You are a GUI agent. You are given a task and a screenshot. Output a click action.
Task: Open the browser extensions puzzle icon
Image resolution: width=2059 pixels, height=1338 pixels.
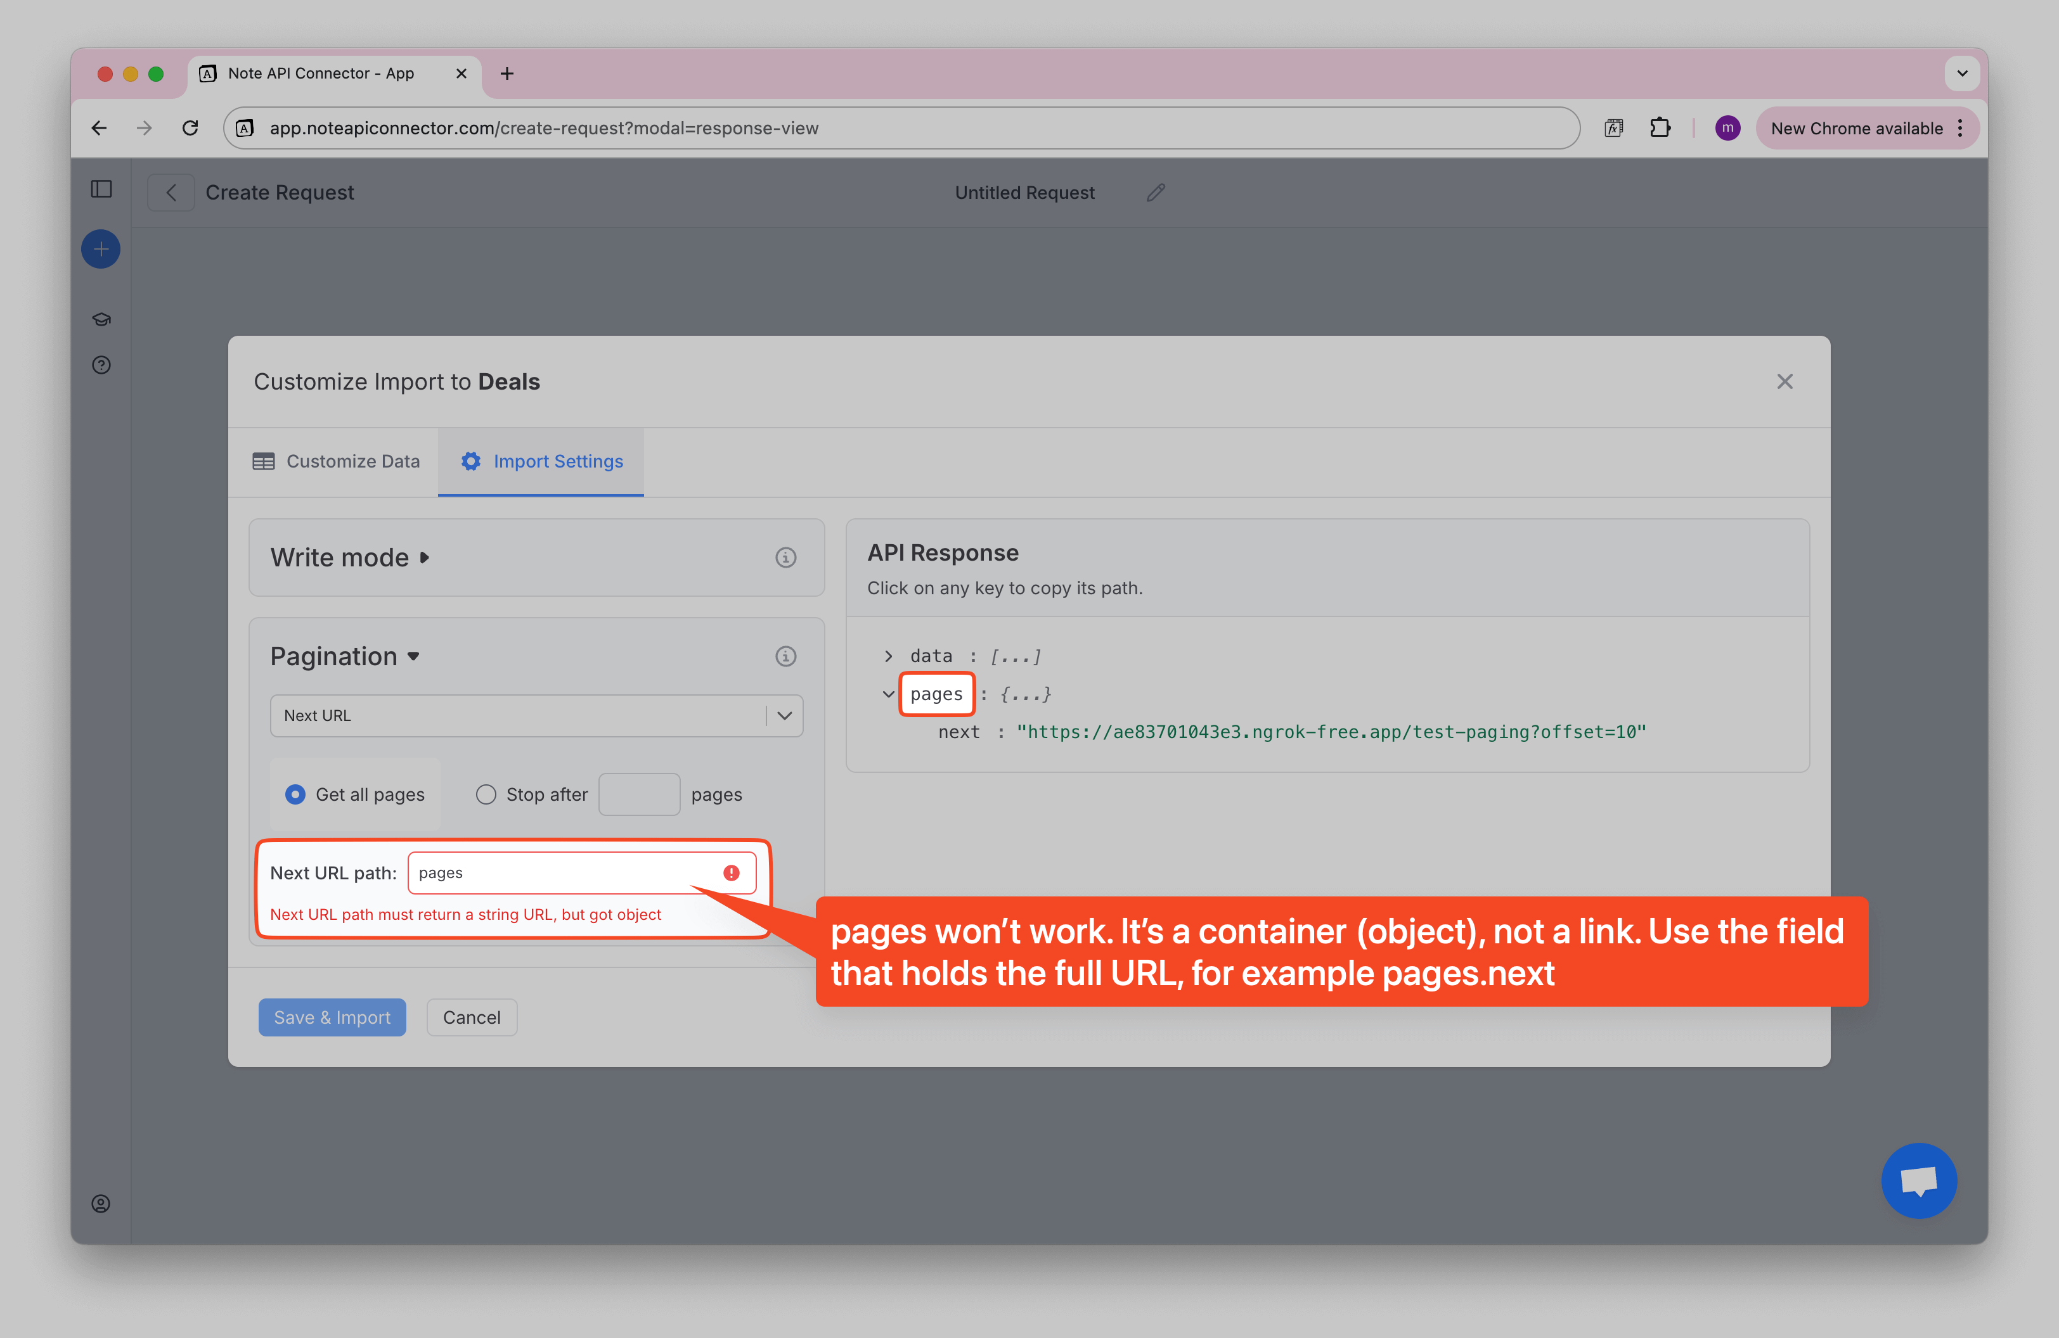click(x=1661, y=127)
